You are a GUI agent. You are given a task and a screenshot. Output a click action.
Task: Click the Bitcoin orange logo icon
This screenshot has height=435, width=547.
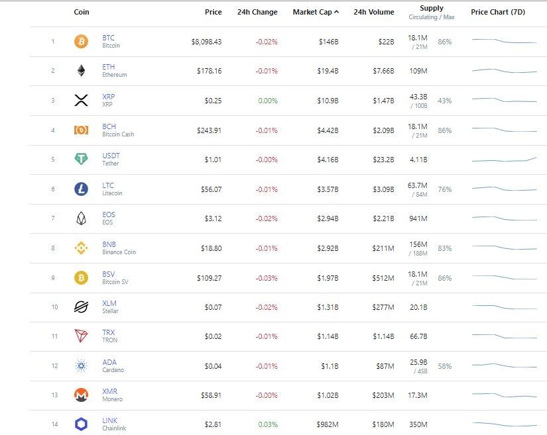tap(80, 42)
